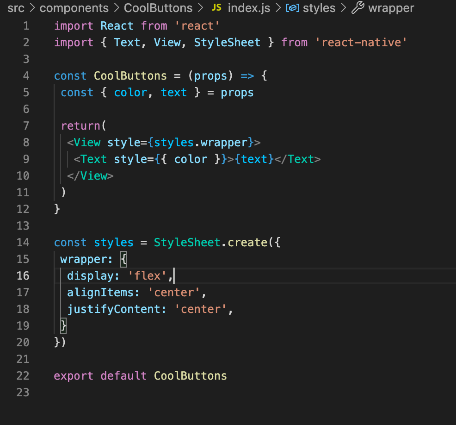Click the justifyContent property on line 18
The width and height of the screenshot is (456, 425).
pyautogui.click(x=117, y=309)
